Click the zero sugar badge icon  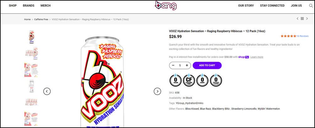(x=175, y=80)
